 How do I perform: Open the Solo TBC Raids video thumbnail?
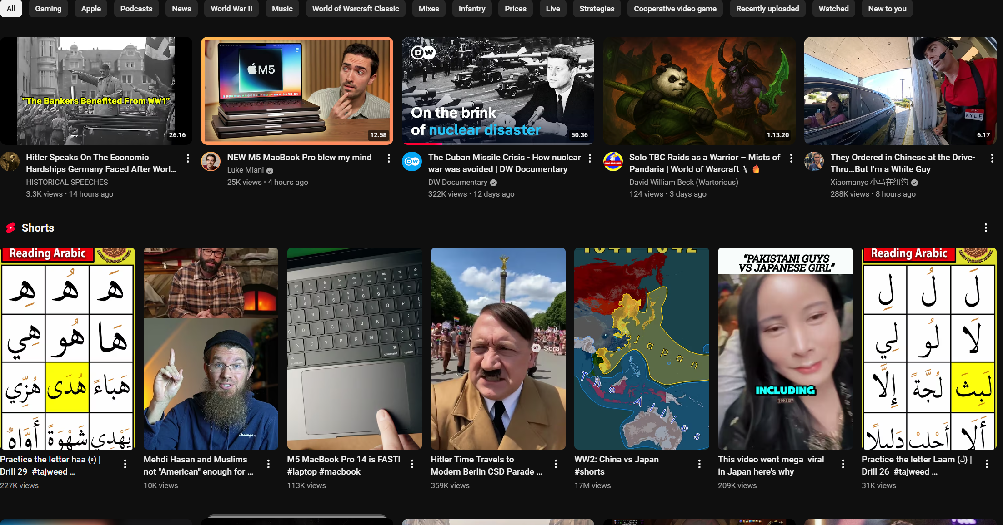click(x=699, y=91)
